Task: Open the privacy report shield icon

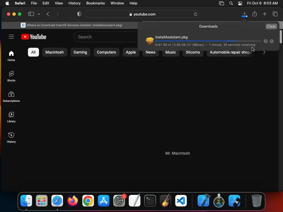Action: (x=79, y=14)
